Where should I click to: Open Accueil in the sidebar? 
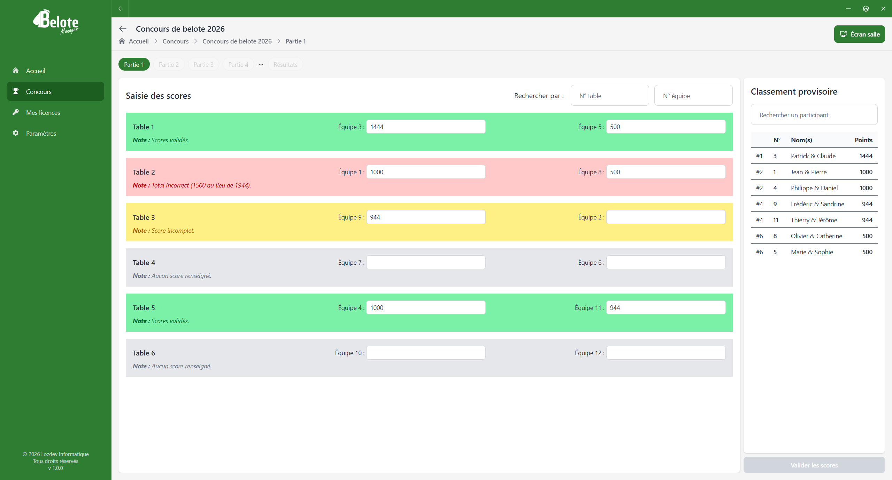click(x=36, y=71)
